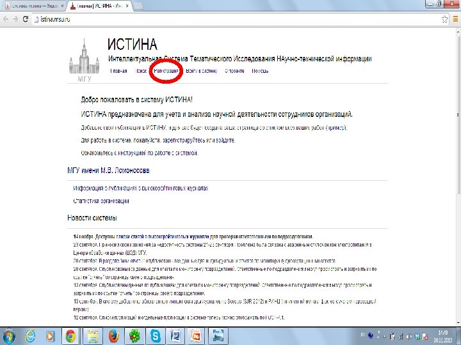
Task: Click the Новости системы heading
Action: [x=92, y=218]
